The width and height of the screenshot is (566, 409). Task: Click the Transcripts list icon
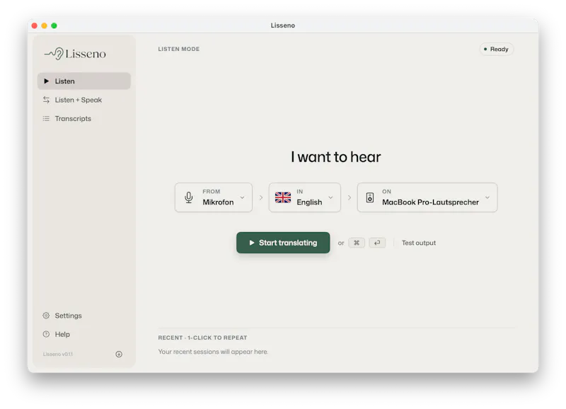(46, 119)
